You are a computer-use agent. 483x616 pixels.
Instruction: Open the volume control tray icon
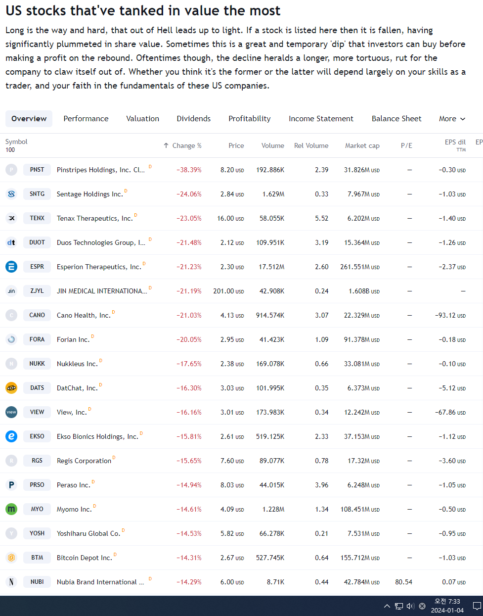410,606
